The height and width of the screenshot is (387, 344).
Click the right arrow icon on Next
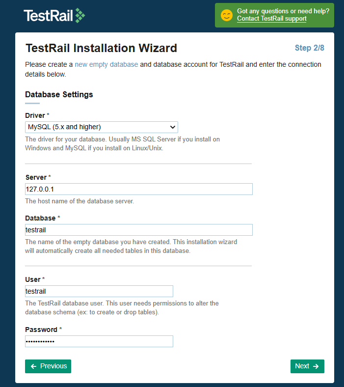tap(316, 366)
